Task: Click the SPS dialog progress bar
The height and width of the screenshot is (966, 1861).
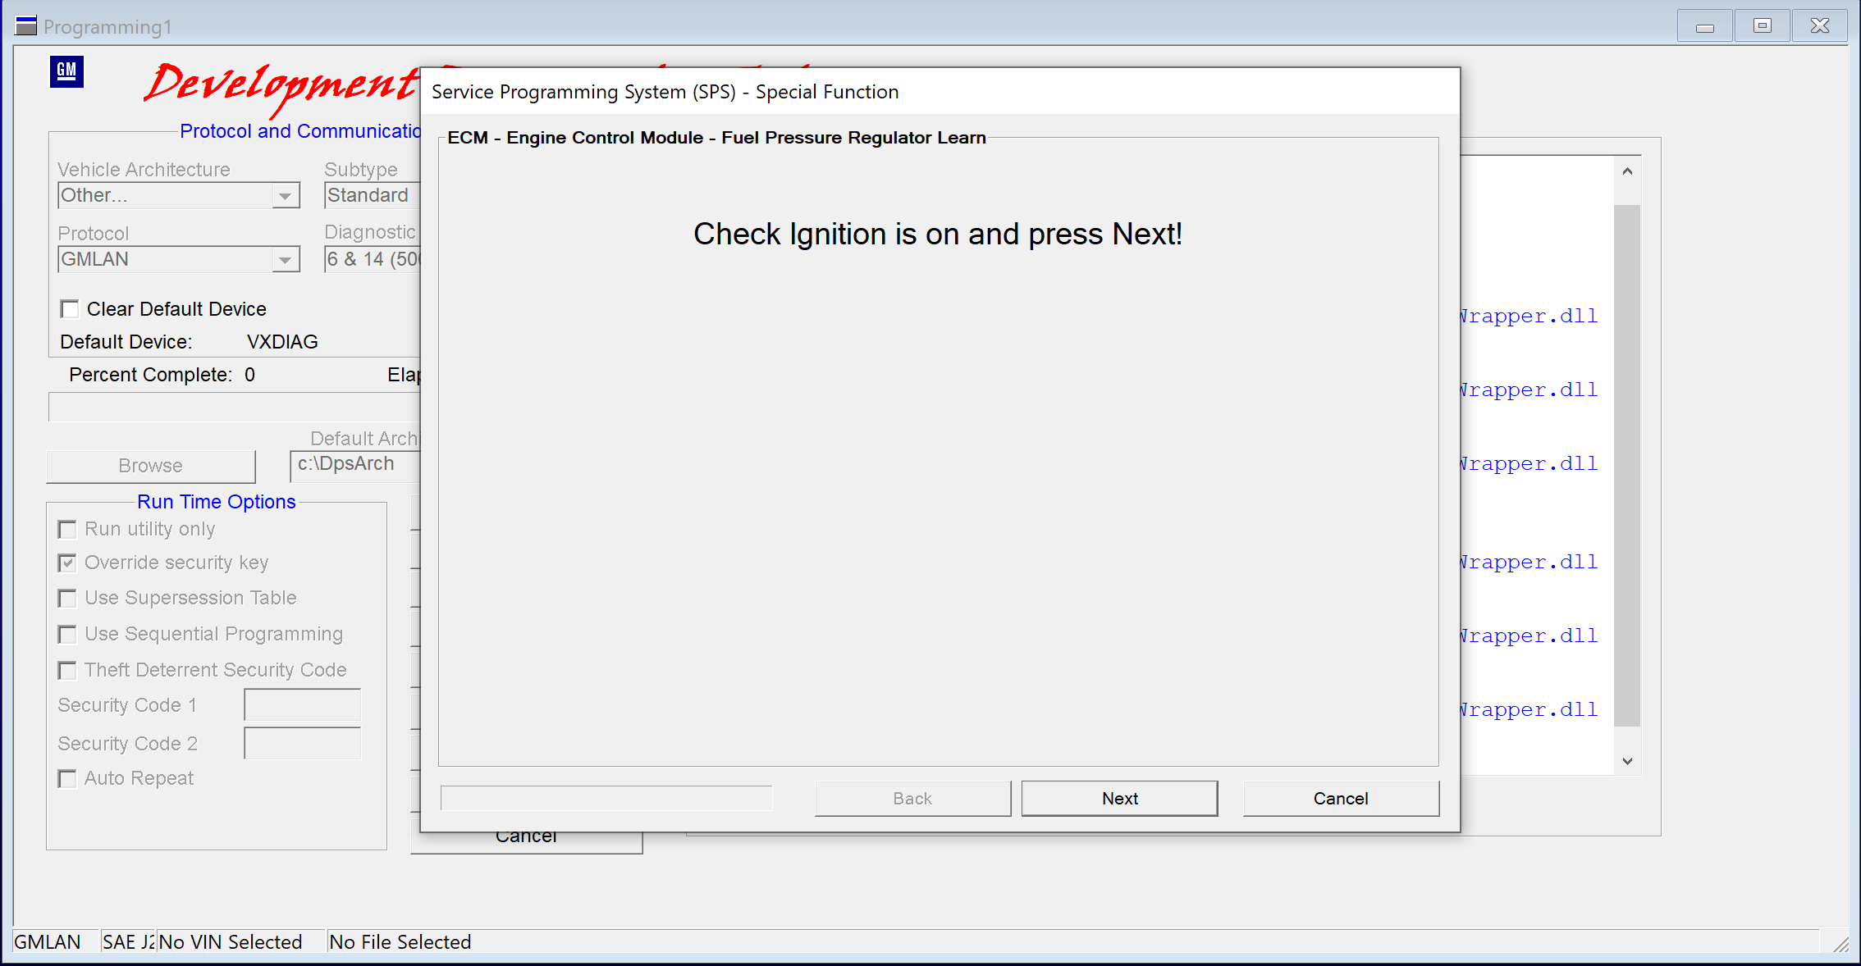Action: coord(606,798)
